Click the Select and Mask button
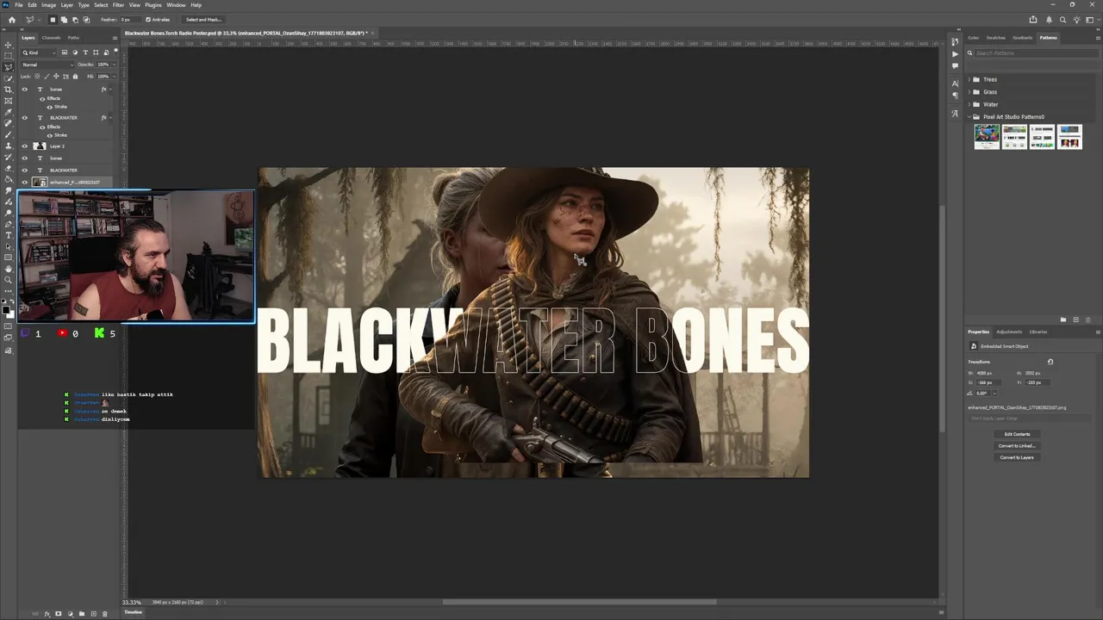This screenshot has width=1103, height=620. (x=203, y=19)
